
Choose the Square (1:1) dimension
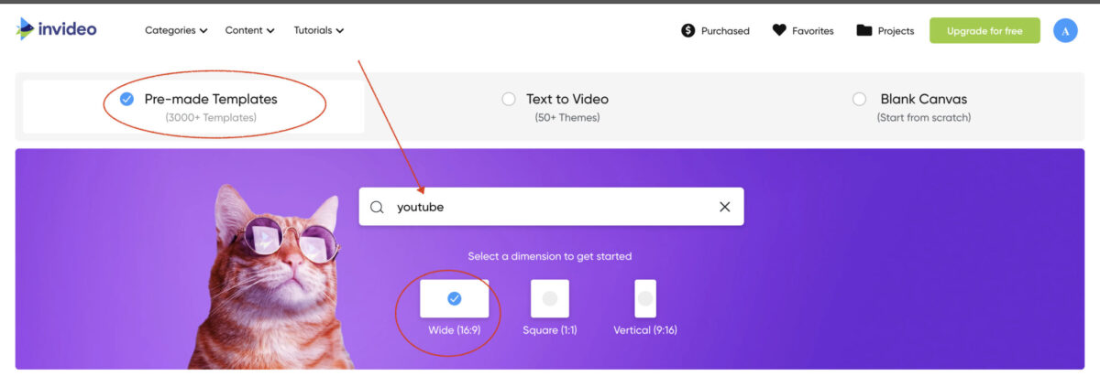[x=550, y=298]
